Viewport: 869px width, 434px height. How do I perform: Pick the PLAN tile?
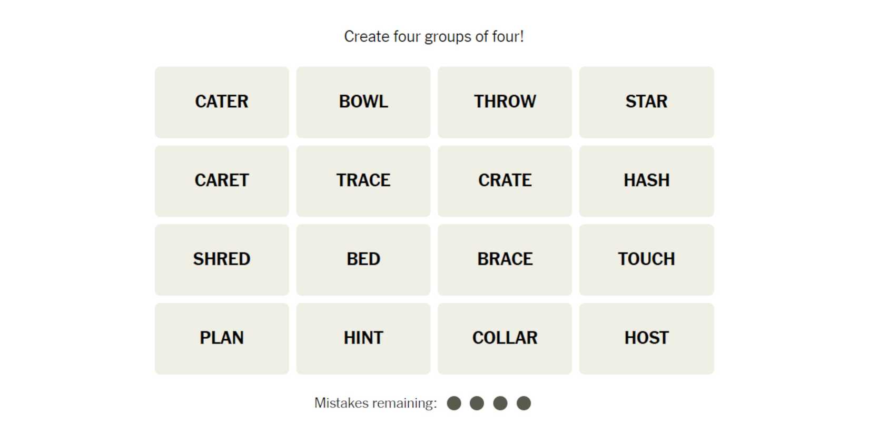(x=222, y=338)
